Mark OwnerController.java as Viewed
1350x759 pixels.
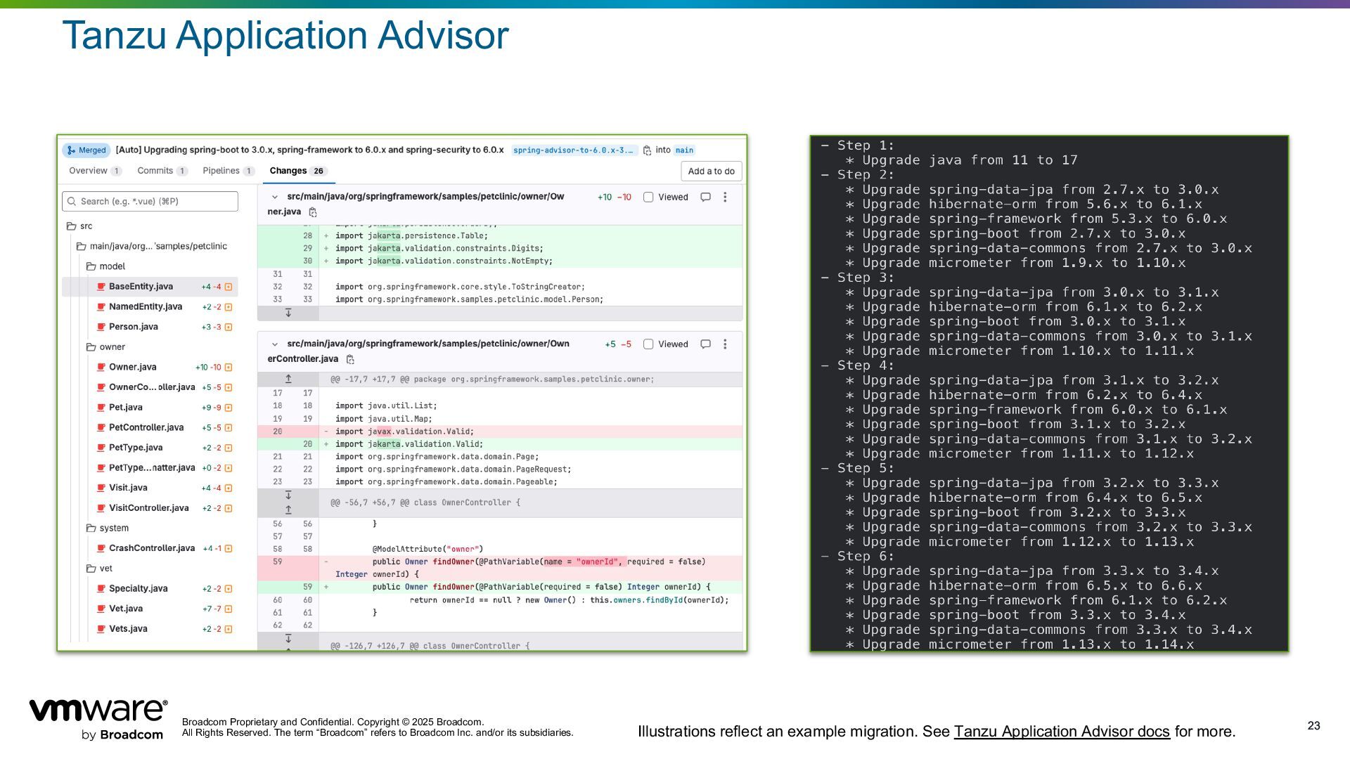(x=648, y=344)
